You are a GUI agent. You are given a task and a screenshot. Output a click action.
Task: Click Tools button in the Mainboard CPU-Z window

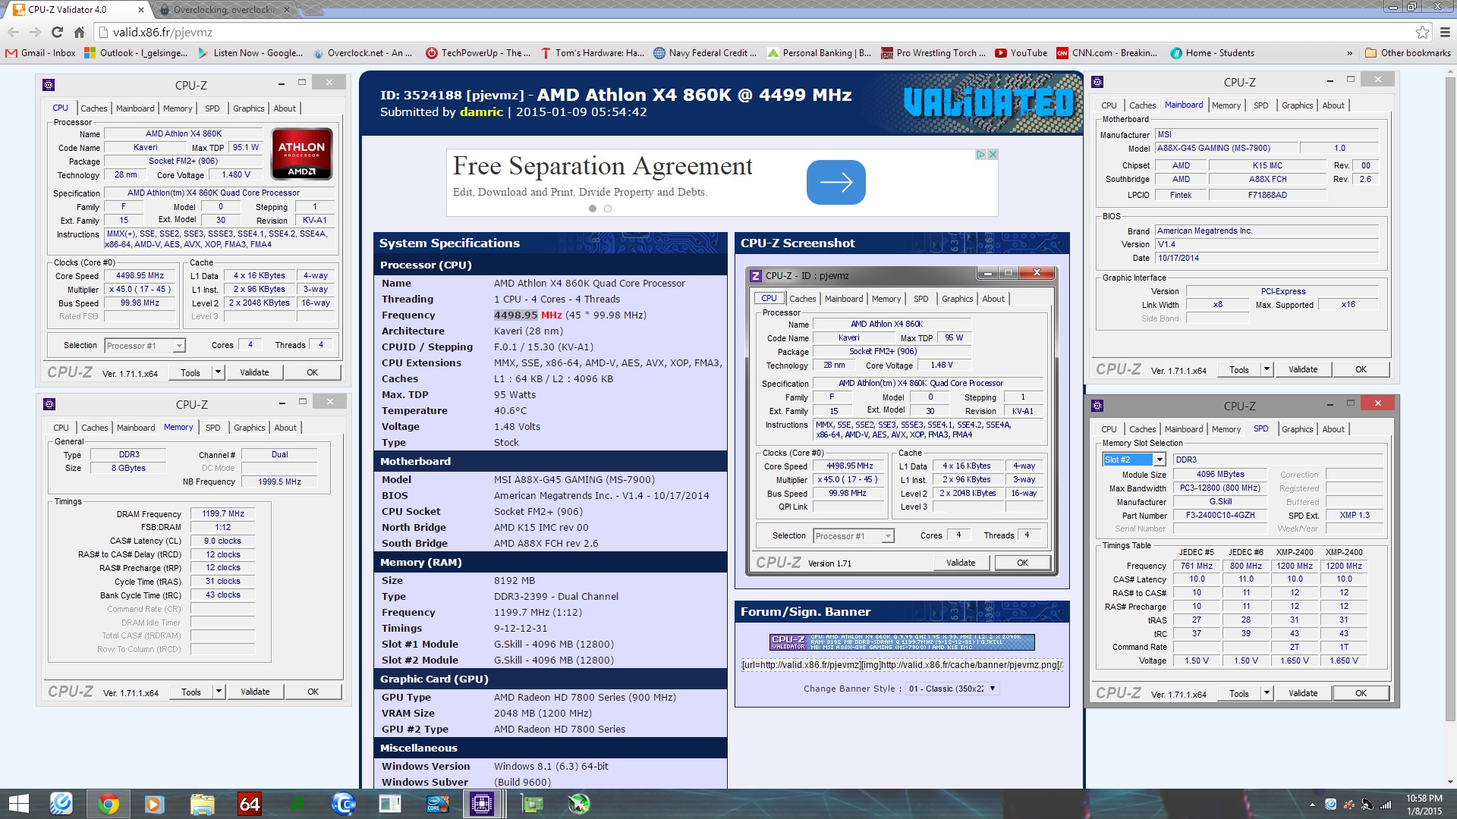coord(1239,369)
